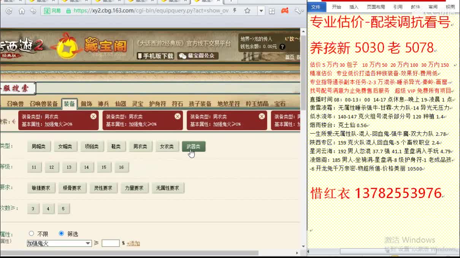Screen dimensions: 460x258
Task: Switch to the 仙器 tab
Action: coord(121,104)
